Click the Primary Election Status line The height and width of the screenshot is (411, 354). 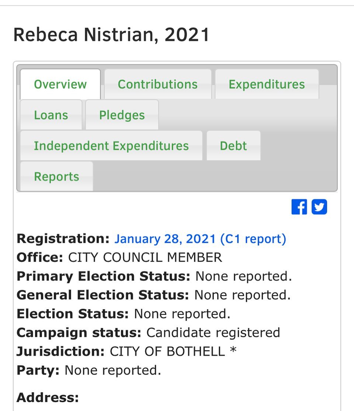point(154,276)
